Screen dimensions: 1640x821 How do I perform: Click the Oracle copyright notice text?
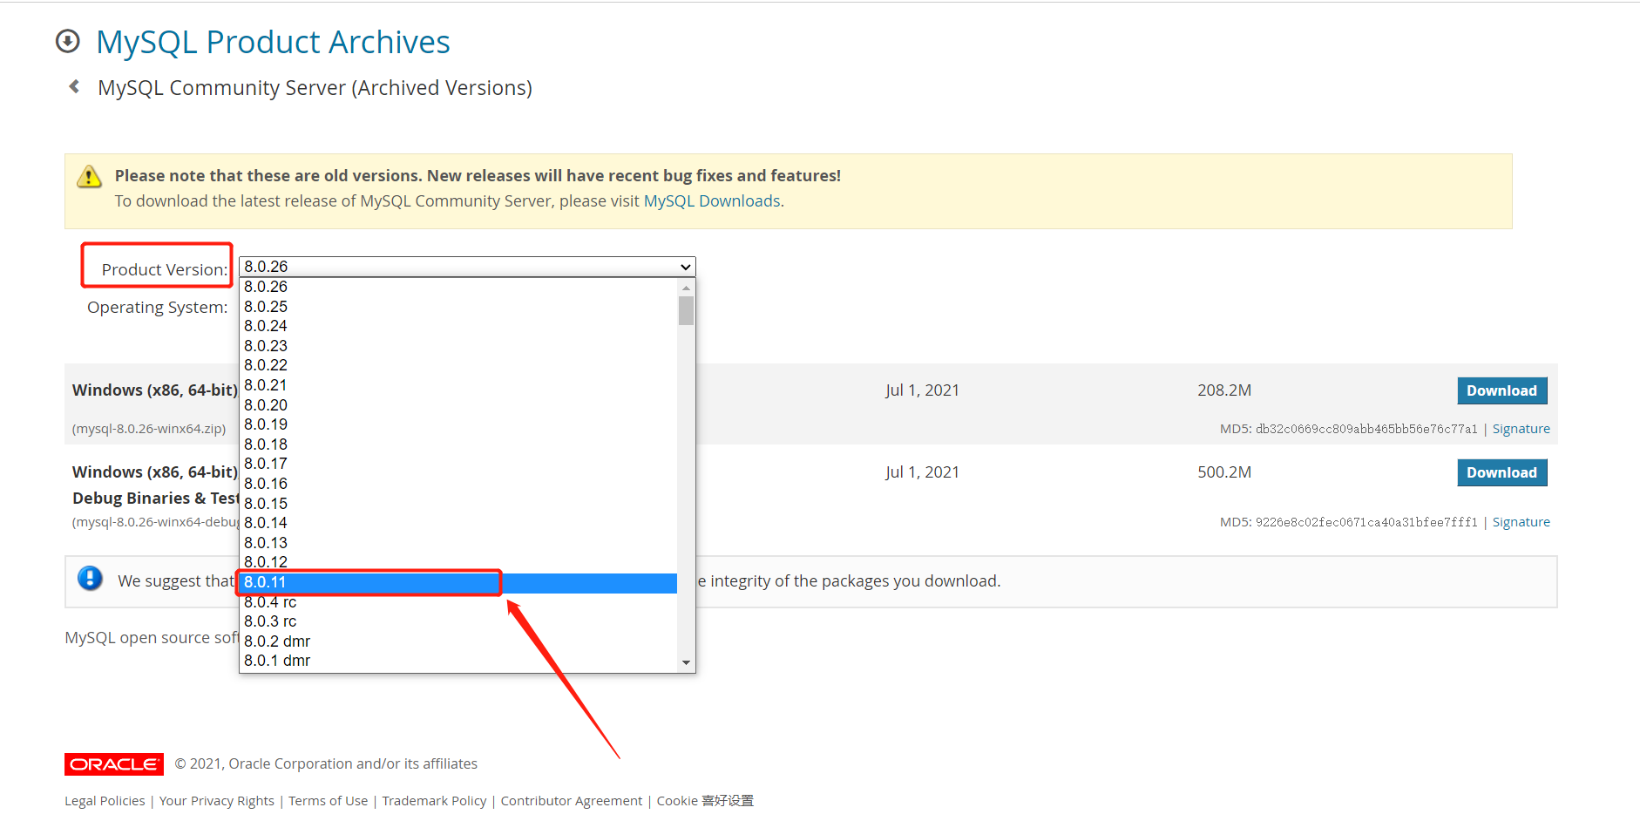[x=326, y=764]
